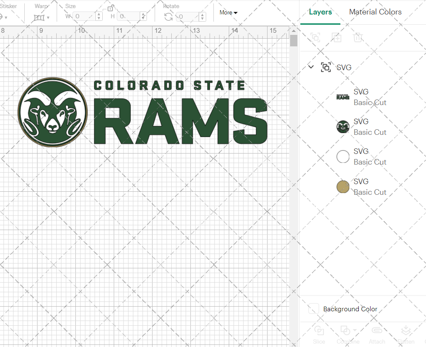The width and height of the screenshot is (426, 347).
Task: Click the Height stepper arrows
Action: click(144, 16)
